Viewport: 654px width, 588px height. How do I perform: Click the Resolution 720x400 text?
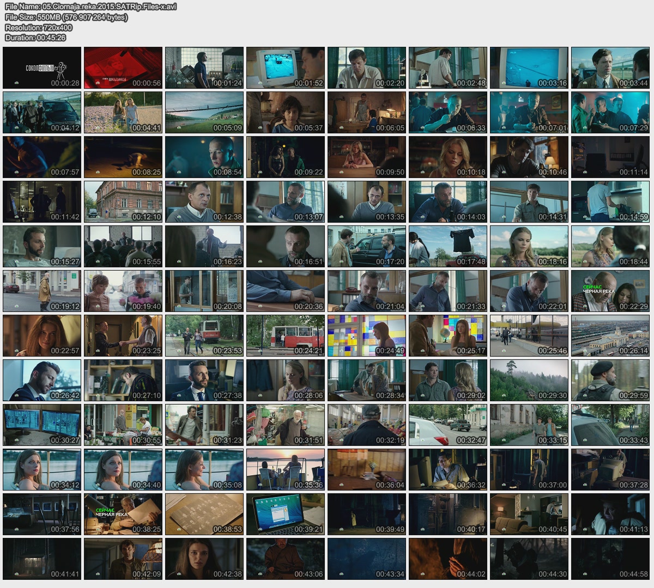click(x=39, y=27)
